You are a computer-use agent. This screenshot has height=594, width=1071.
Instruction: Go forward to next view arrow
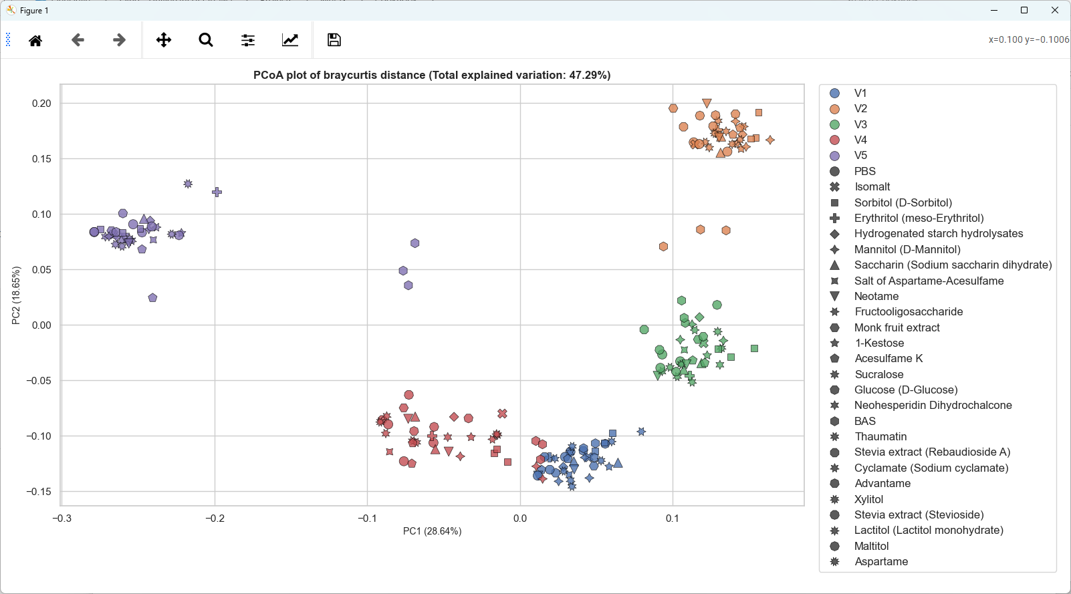coord(119,40)
